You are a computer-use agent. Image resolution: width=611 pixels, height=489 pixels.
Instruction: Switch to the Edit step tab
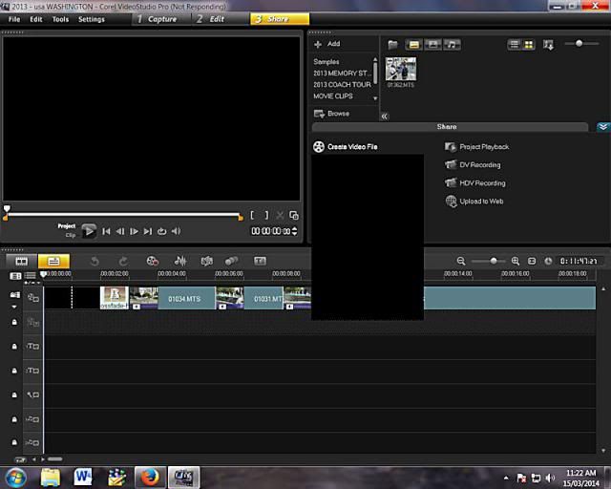pyautogui.click(x=211, y=19)
